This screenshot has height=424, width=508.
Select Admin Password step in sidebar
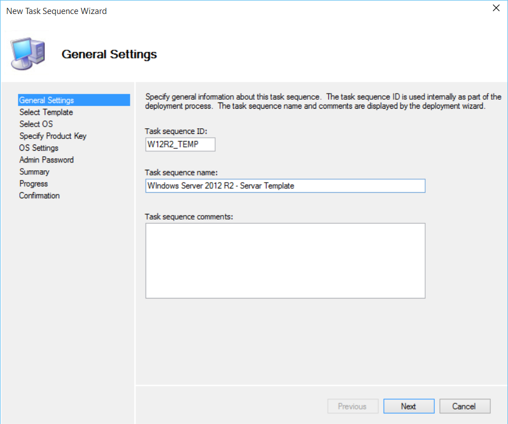coord(46,160)
